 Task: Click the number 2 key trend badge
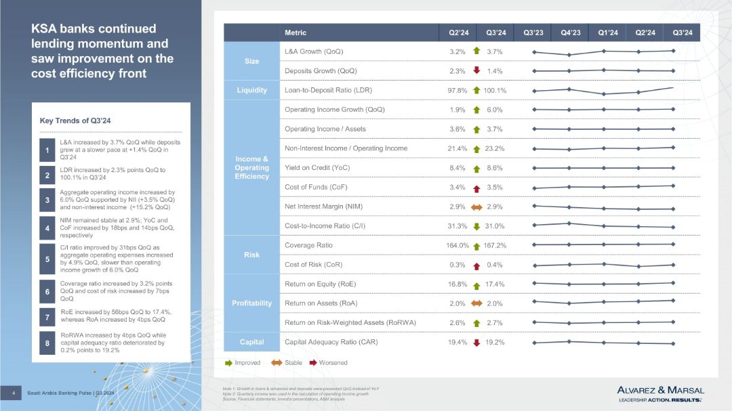point(47,175)
